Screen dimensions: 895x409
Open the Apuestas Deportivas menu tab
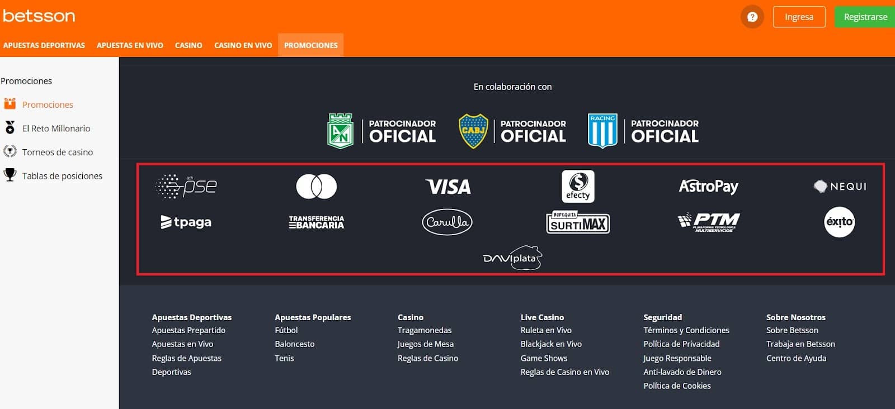[x=44, y=45]
